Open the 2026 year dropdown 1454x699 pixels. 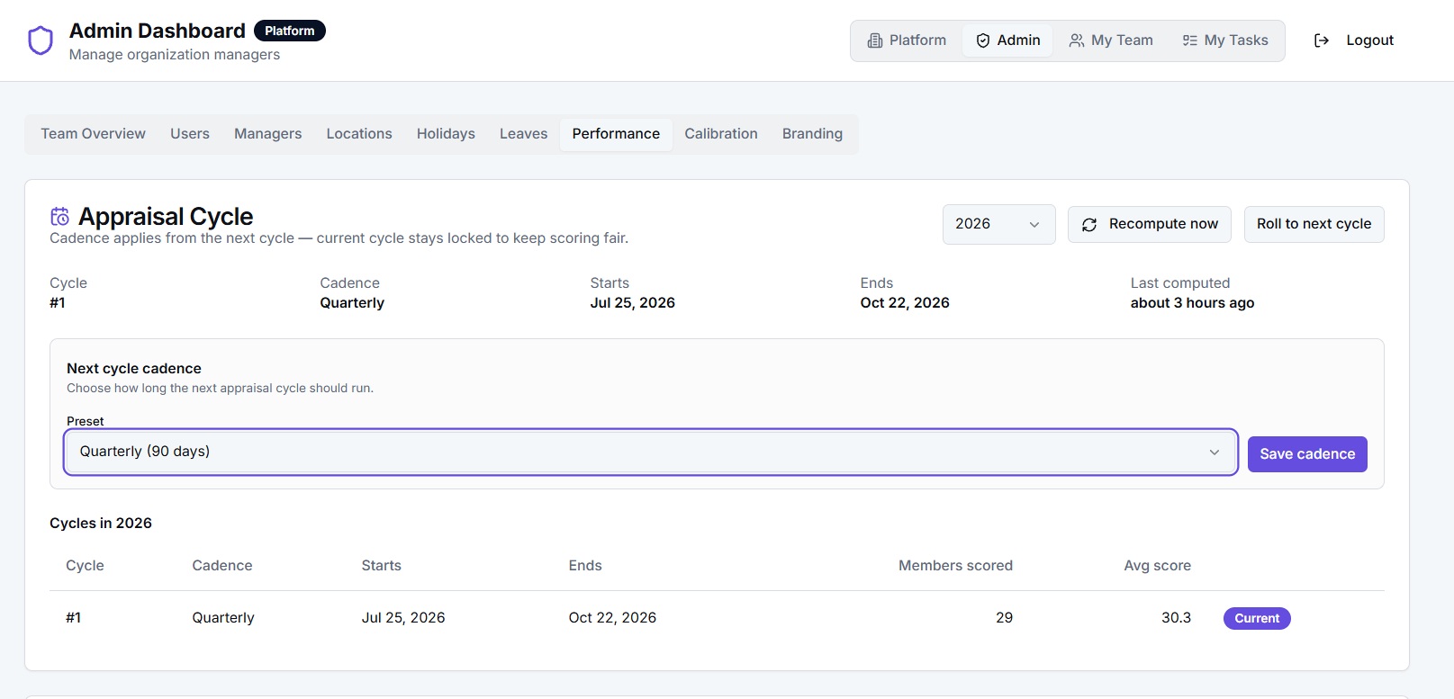pos(998,224)
